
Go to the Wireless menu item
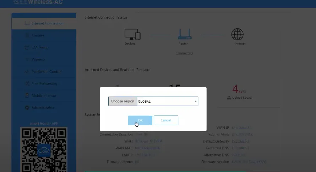pyautogui.click(x=38, y=59)
